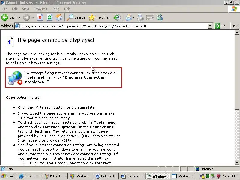The height and width of the screenshot is (180, 240).
Task: Click the bold Internet Options text
Action: (59, 127)
